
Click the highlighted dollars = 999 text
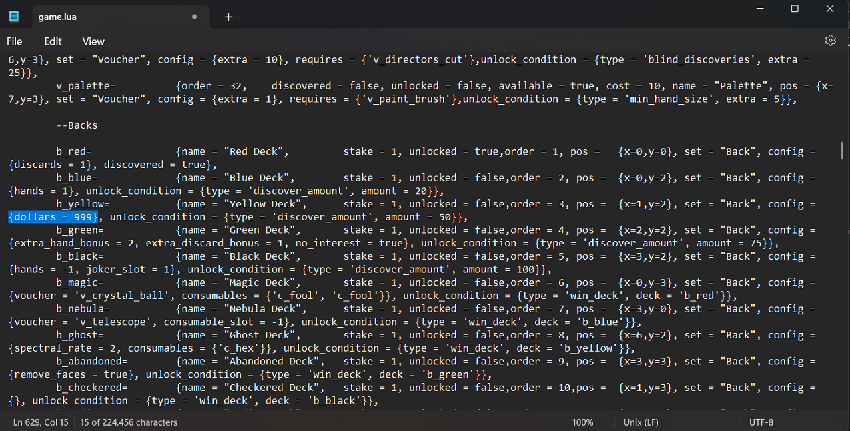coord(53,217)
